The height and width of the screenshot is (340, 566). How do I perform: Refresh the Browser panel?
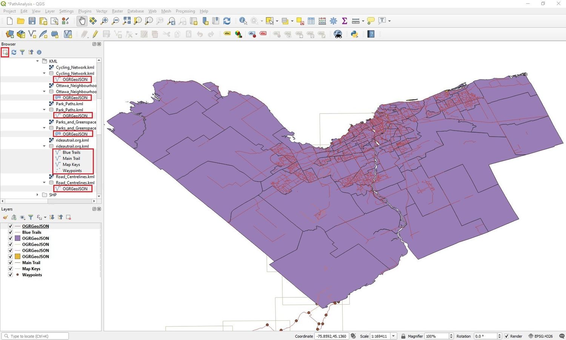coord(14,52)
